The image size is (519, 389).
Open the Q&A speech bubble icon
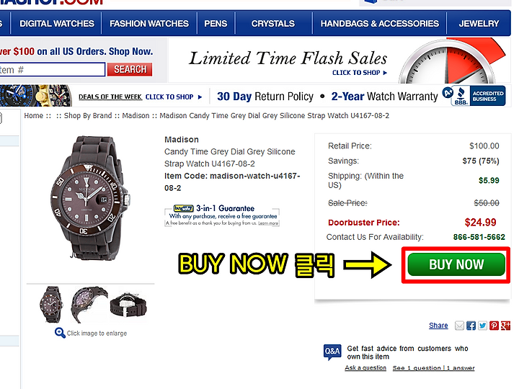pyautogui.click(x=332, y=352)
